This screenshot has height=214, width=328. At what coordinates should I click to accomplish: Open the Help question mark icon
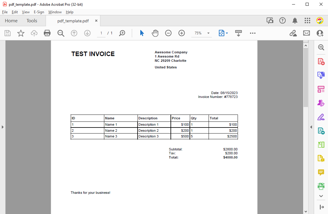pyautogui.click(x=282, y=20)
